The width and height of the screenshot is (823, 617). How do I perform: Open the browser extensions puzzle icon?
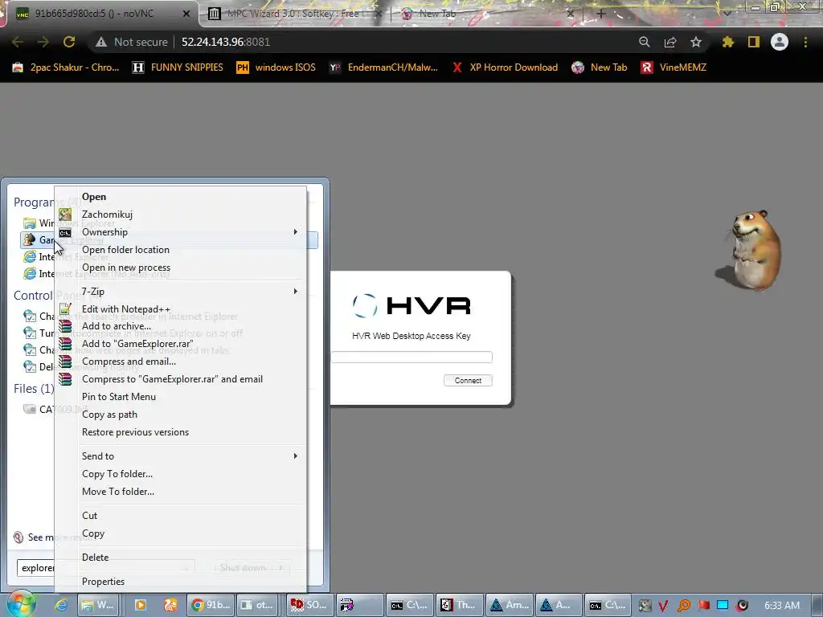pyautogui.click(x=728, y=42)
